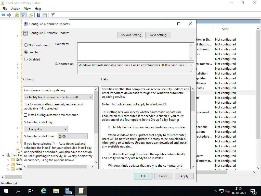This screenshot has height=196, width=261.
Task: Click the Up one level folder icon
Action: click(x=17, y=15)
